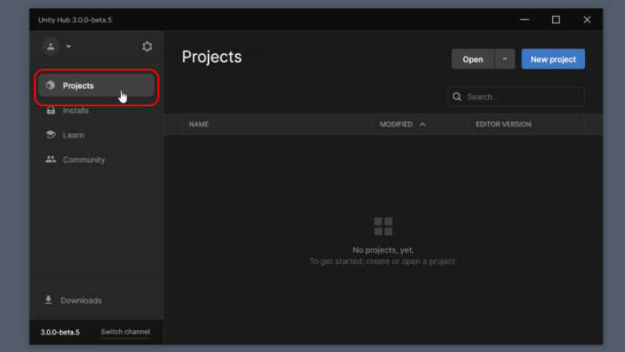The width and height of the screenshot is (625, 352).
Task: Focus the project Search field
Action: click(516, 97)
